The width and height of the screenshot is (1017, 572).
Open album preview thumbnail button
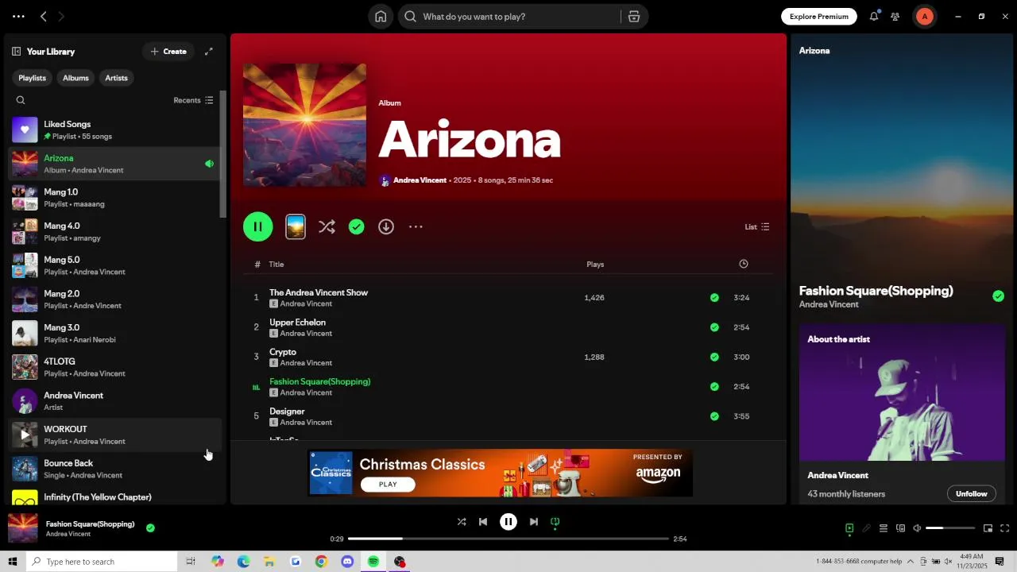(296, 227)
